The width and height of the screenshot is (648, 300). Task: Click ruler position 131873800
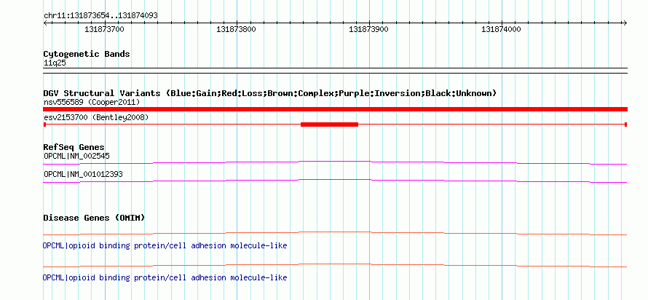tap(237, 29)
